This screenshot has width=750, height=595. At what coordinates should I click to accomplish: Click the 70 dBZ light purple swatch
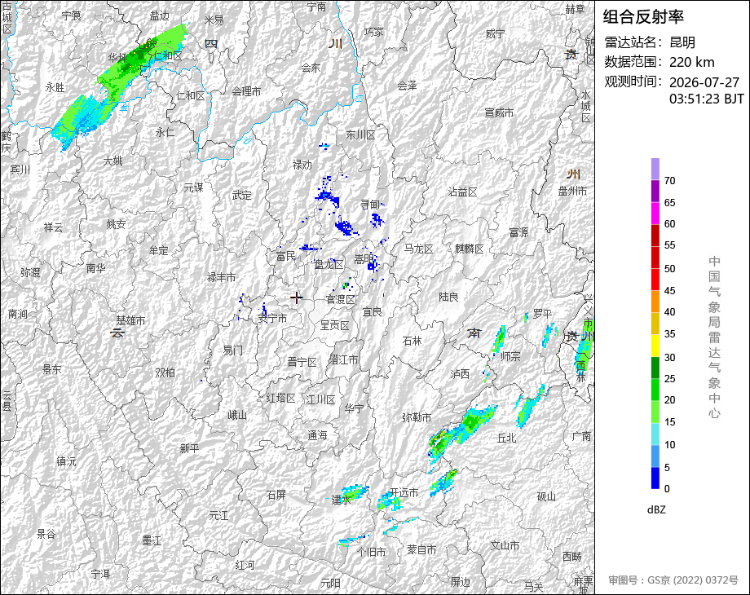click(x=655, y=170)
